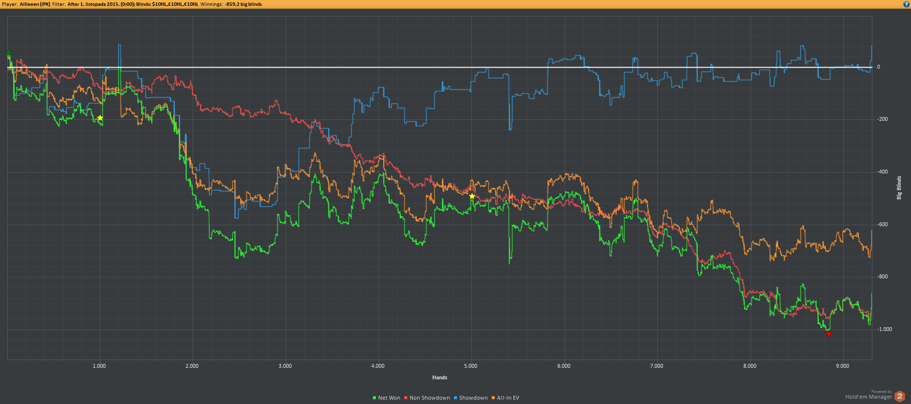Click the "3.000" x-axis tick label
The height and width of the screenshot is (404, 911).
pos(285,366)
